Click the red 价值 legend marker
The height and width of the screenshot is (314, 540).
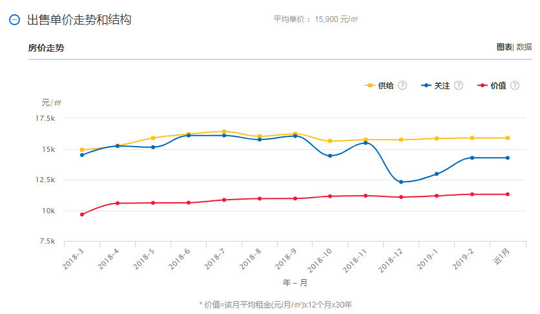(482, 85)
